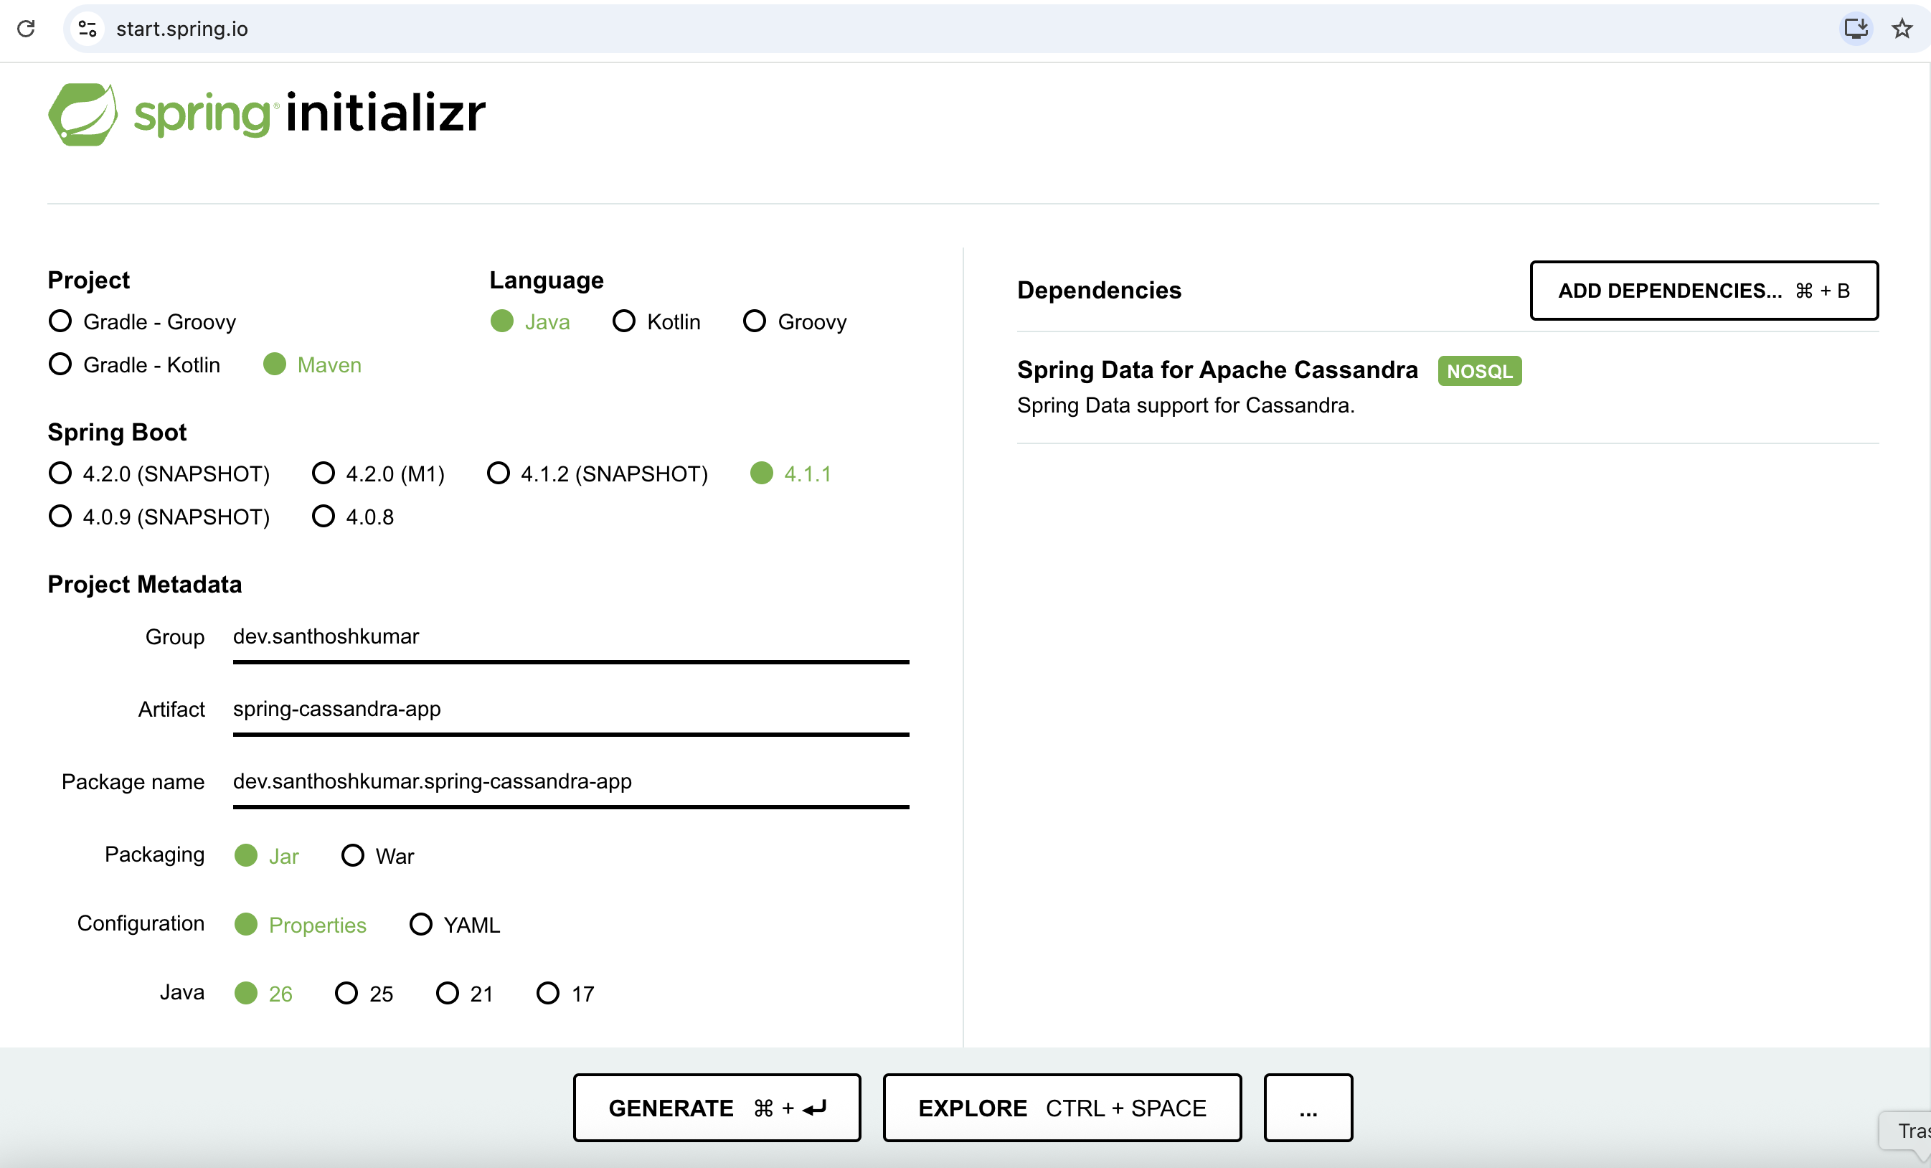Choose Groovy as the language
The image size is (1931, 1168).
click(795, 321)
